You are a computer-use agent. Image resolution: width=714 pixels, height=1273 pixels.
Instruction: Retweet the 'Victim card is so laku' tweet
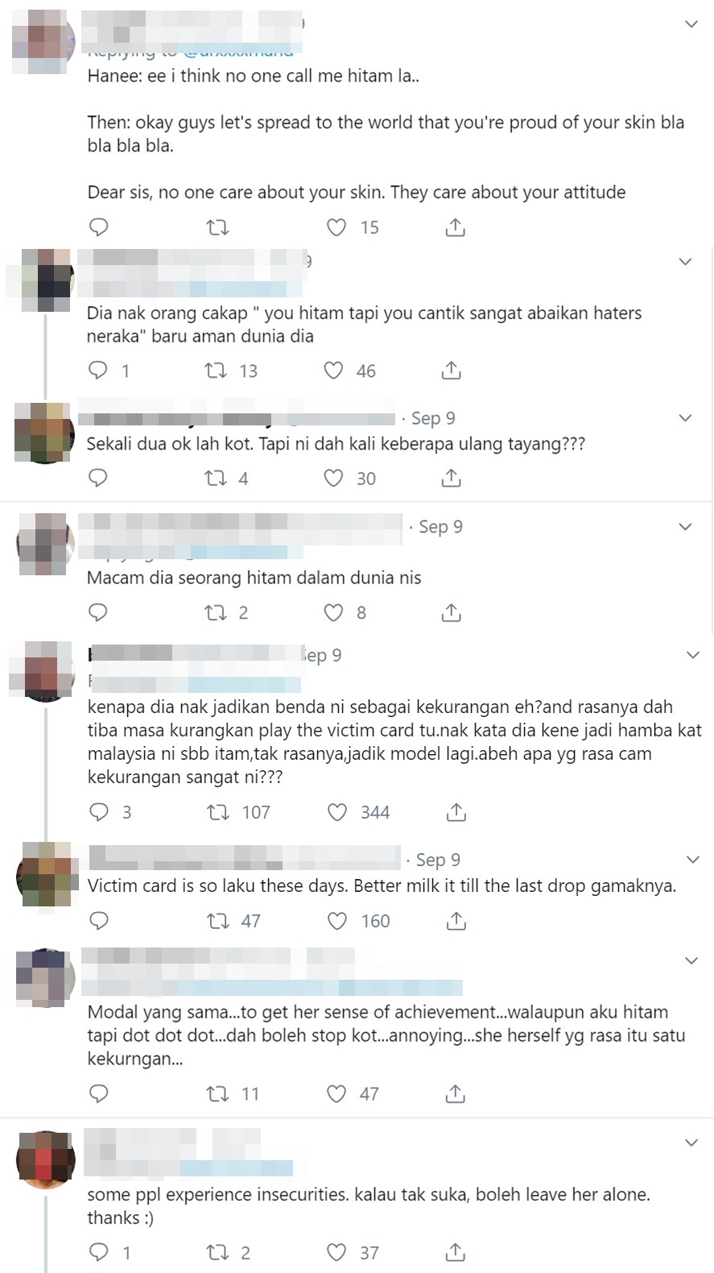[217, 921]
